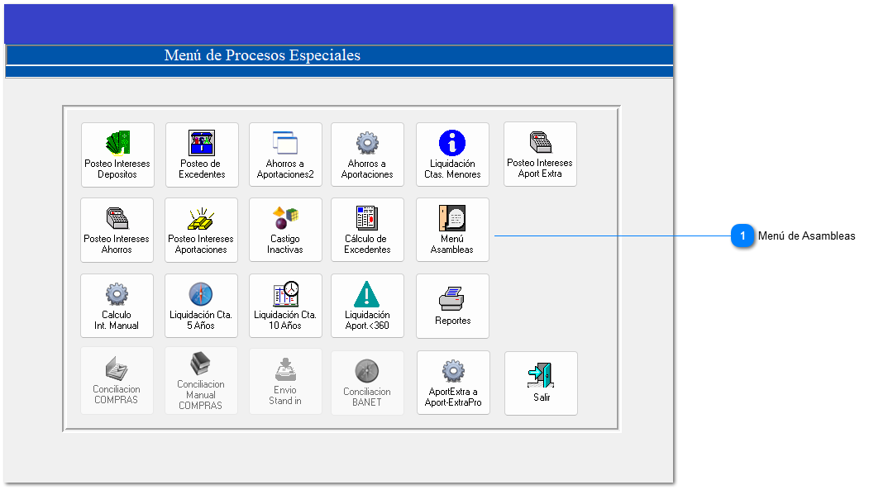
Task: Open Reportes printer button
Action: [x=452, y=306]
